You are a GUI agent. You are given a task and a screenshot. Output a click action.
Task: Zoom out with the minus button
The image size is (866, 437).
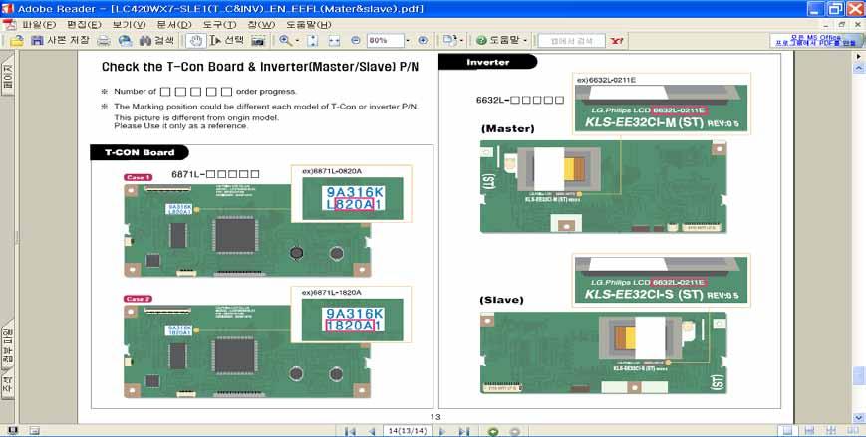point(356,40)
